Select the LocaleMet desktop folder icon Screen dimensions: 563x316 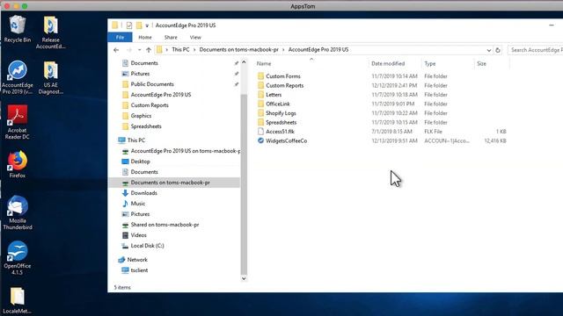click(x=18, y=300)
